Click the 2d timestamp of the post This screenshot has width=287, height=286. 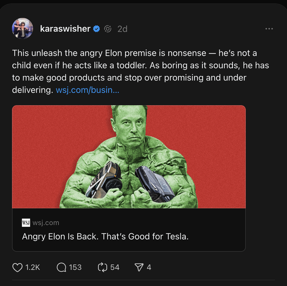122,29
